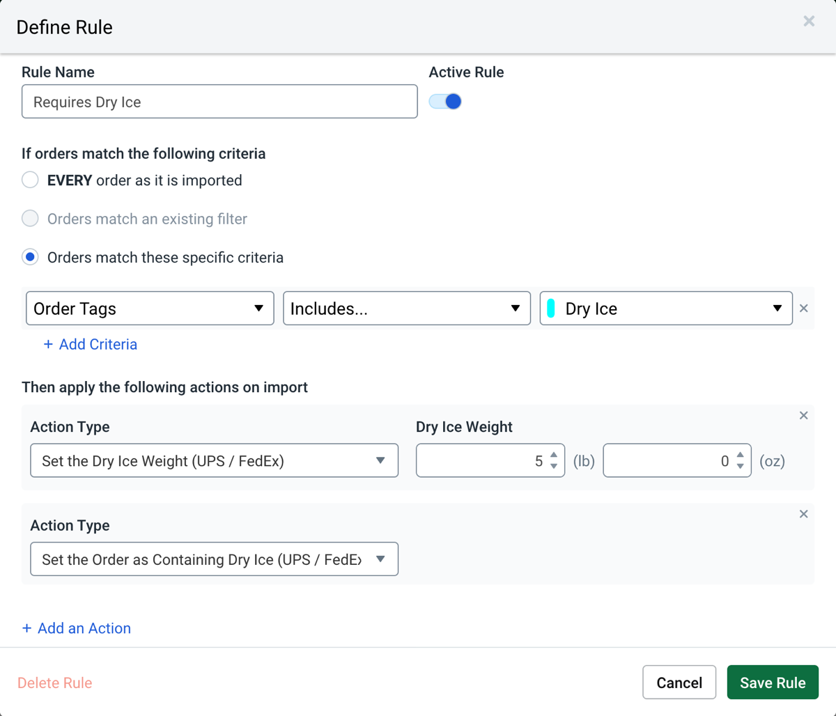Toggle the Active Rule switch
Screen dimensions: 836x716
(x=445, y=102)
